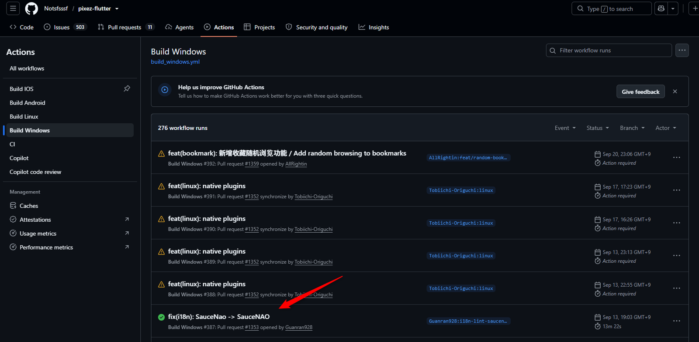Screen dimensions: 699x342
Task: Open the Copilot icon in the header
Action: tap(661, 8)
